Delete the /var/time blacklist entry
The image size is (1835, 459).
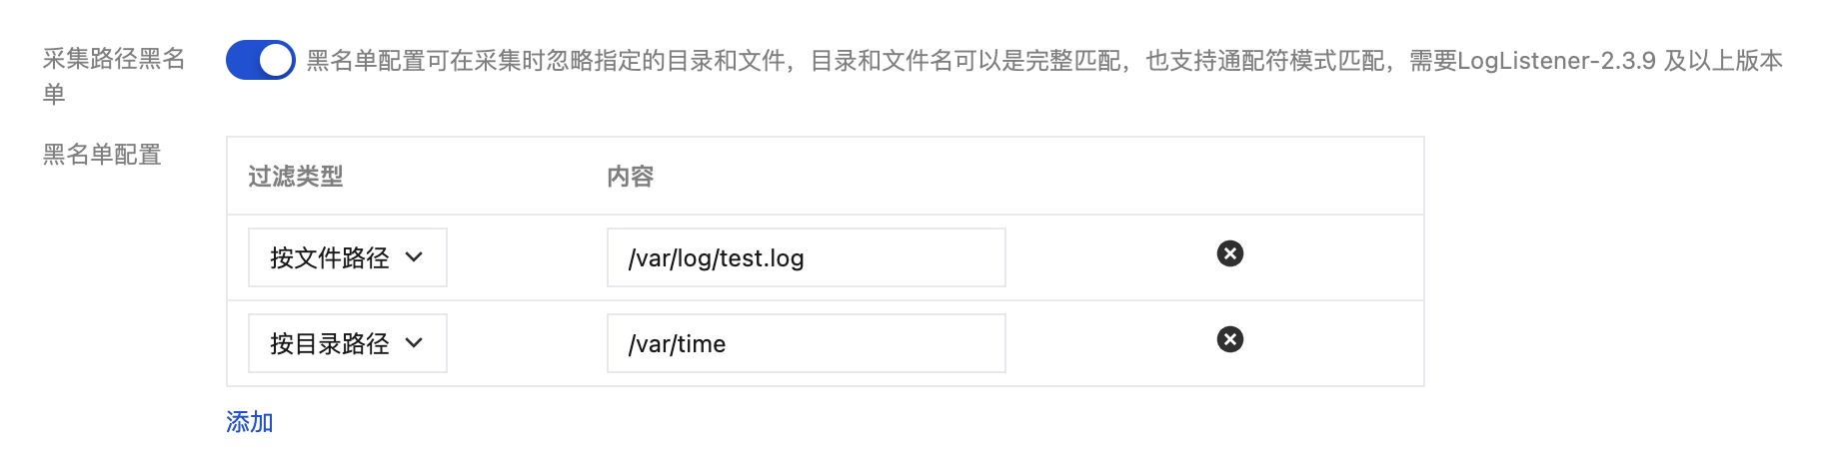click(1229, 339)
